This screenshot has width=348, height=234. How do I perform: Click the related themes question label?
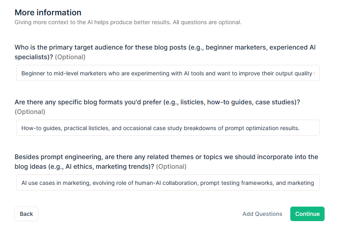tap(166, 162)
